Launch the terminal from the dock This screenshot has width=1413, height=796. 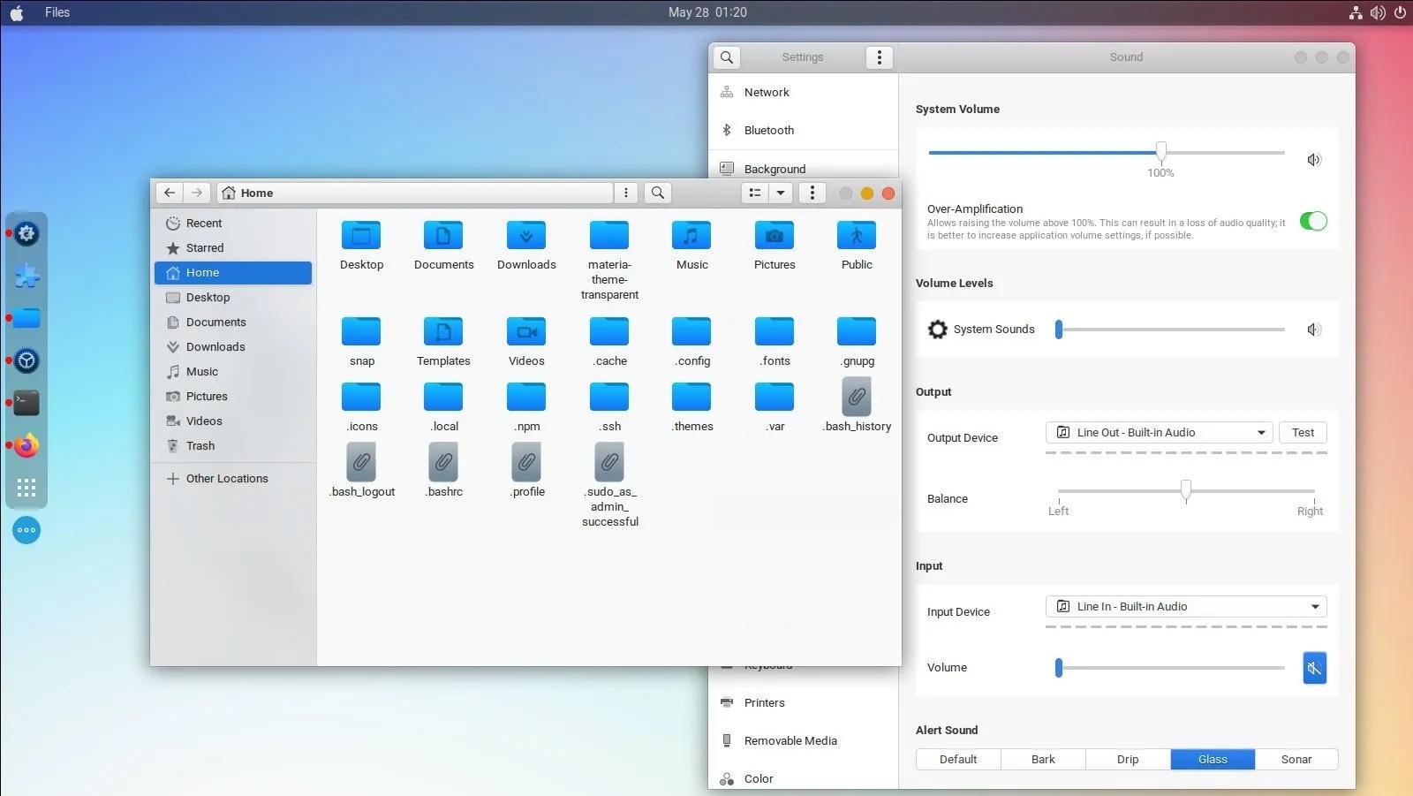tap(26, 403)
